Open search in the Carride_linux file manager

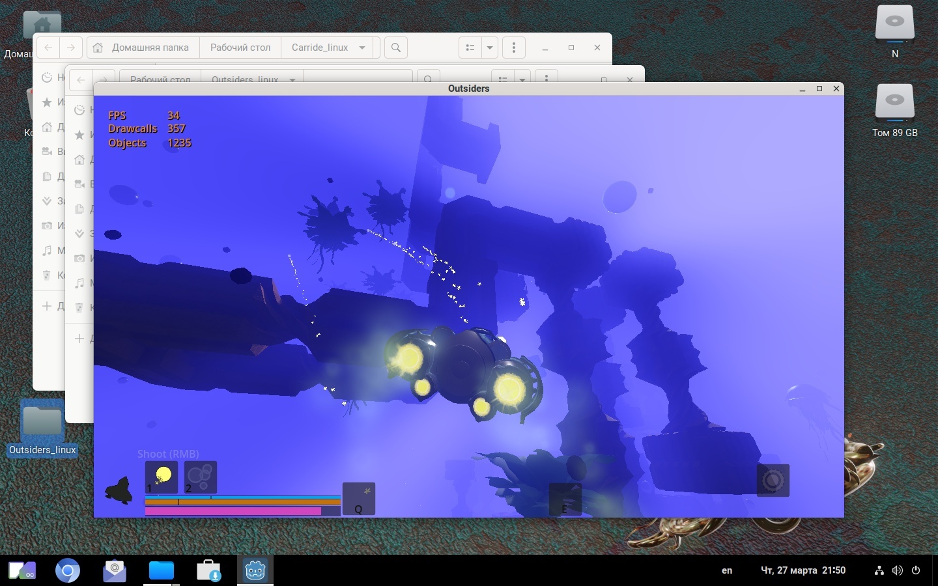click(396, 48)
